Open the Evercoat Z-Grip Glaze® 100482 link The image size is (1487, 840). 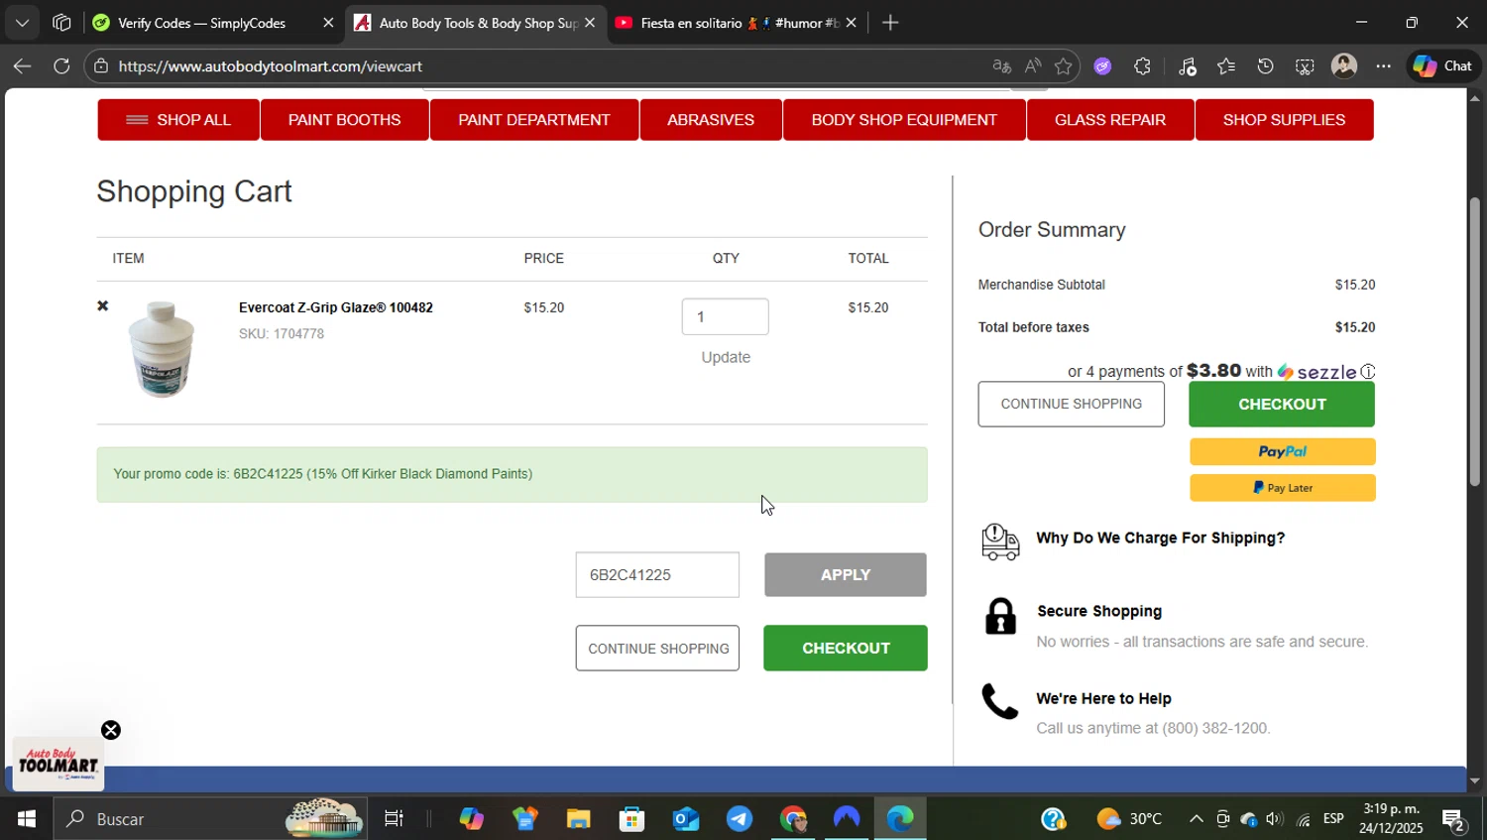(x=336, y=307)
